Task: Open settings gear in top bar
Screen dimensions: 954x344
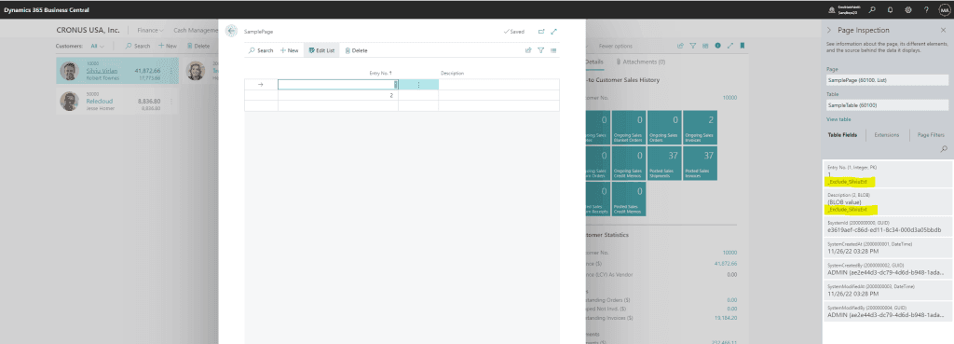Action: coord(908,9)
